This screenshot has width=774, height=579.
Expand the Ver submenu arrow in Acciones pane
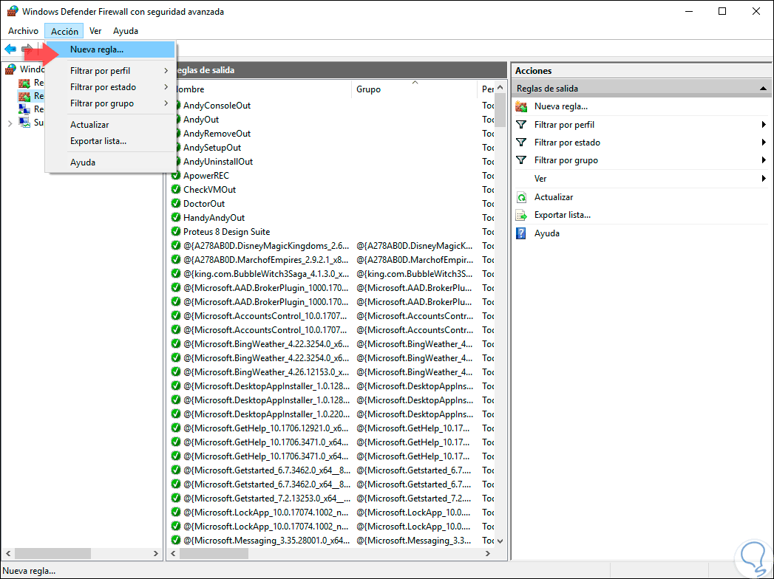764,179
